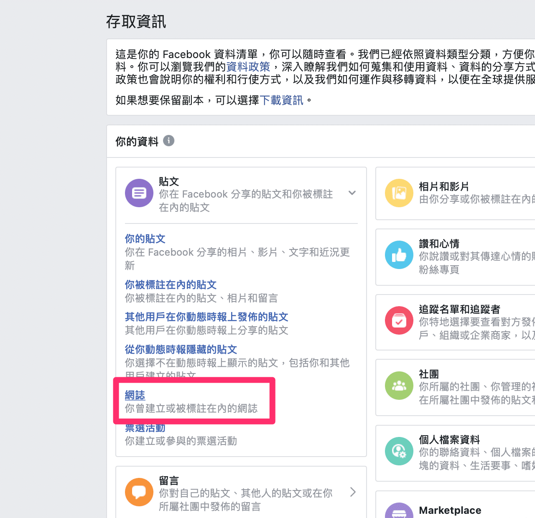The image size is (535, 518).
Task: Click description 你被標註在內的貼文、相片和留言
Action: 201,298
